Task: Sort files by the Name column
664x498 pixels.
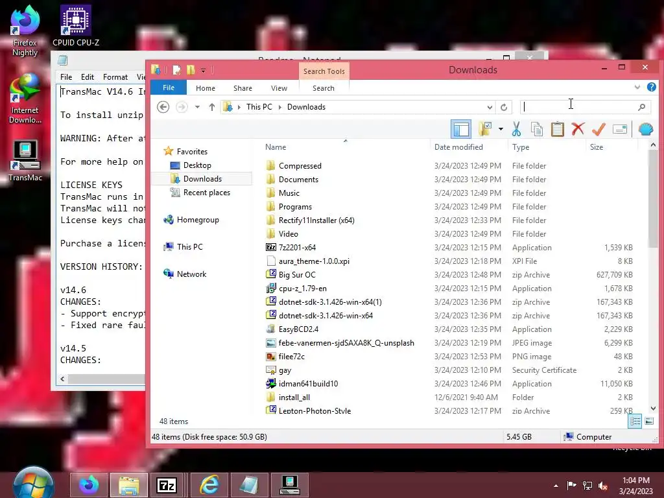Action: click(x=276, y=147)
